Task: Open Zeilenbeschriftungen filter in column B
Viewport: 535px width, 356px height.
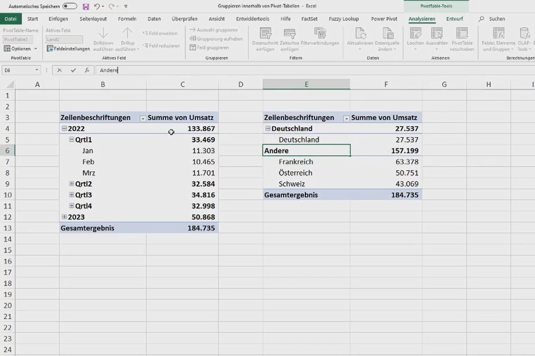Action: (x=143, y=118)
